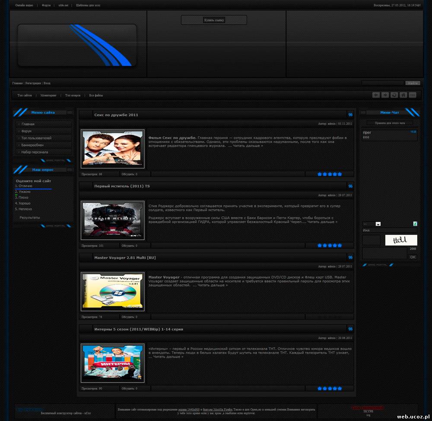Click the green refresh icon in mini-chat

point(415,224)
